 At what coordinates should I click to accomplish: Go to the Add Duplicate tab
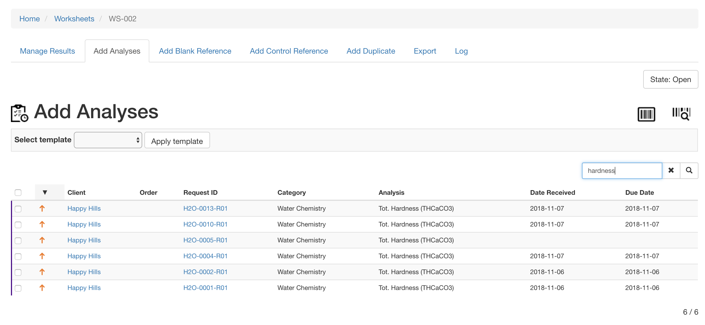pos(371,51)
